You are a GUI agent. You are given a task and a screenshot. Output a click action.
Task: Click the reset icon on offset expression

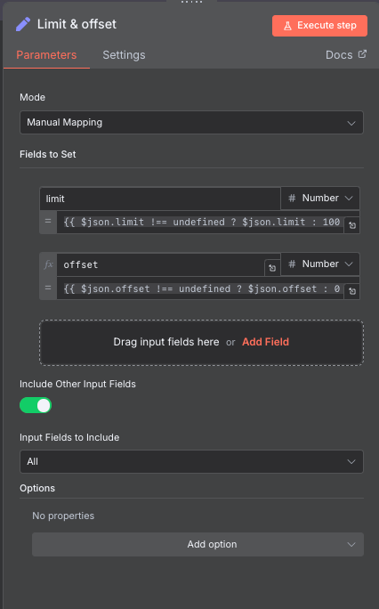pos(352,291)
